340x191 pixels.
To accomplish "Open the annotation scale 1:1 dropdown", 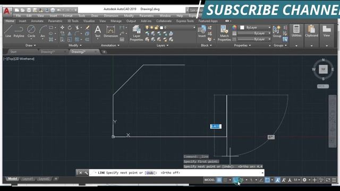I will pyautogui.click(x=297, y=180).
